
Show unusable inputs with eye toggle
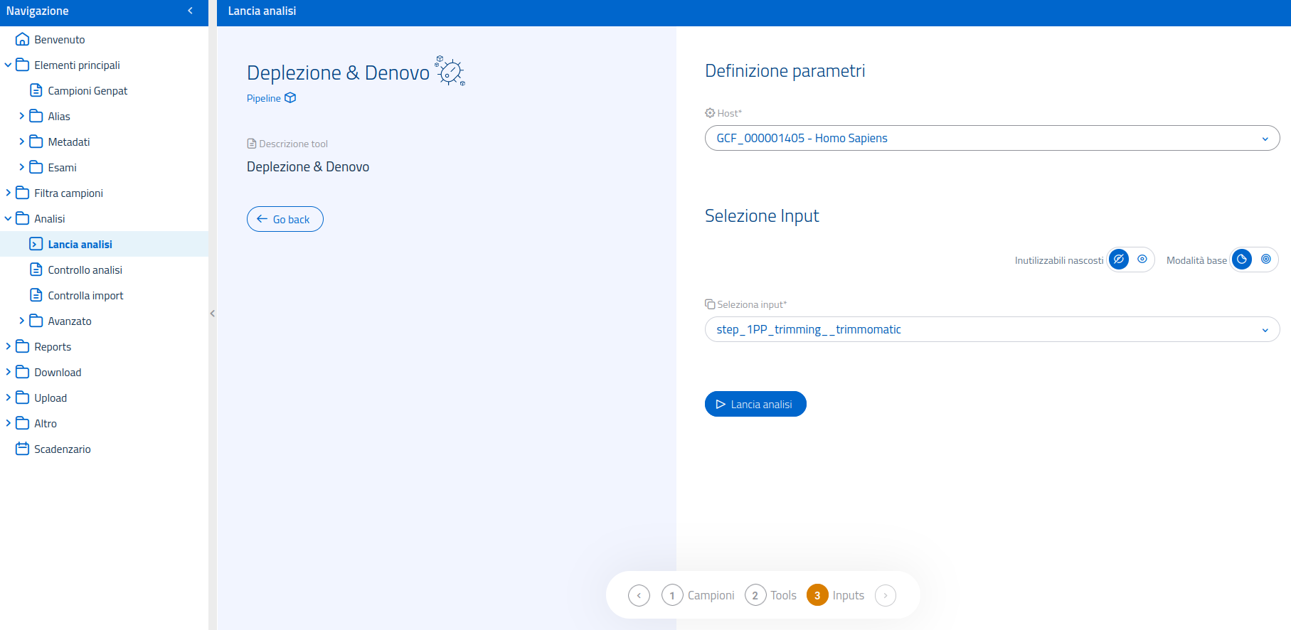(1142, 260)
